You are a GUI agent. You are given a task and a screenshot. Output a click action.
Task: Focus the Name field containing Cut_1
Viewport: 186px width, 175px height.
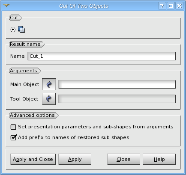click(x=102, y=56)
